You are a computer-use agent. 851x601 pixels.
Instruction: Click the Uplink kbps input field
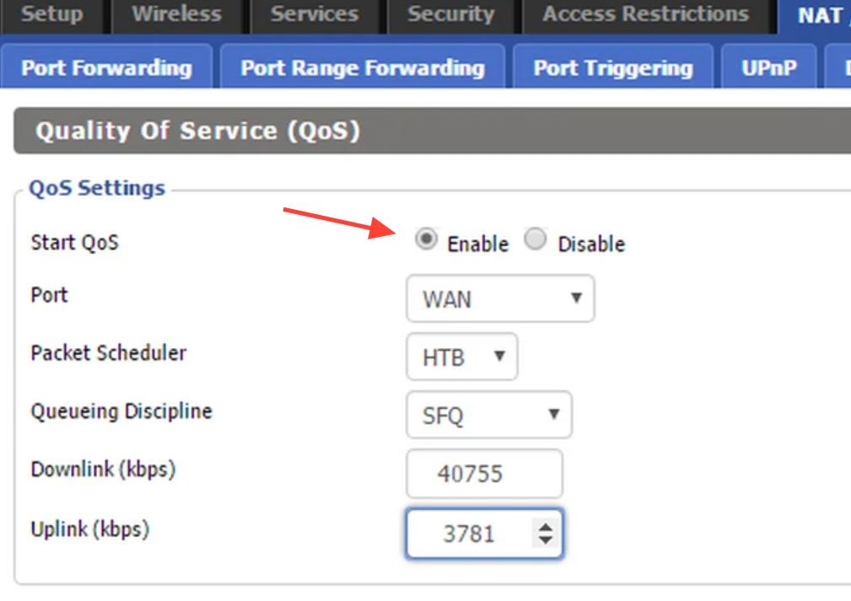coord(485,534)
